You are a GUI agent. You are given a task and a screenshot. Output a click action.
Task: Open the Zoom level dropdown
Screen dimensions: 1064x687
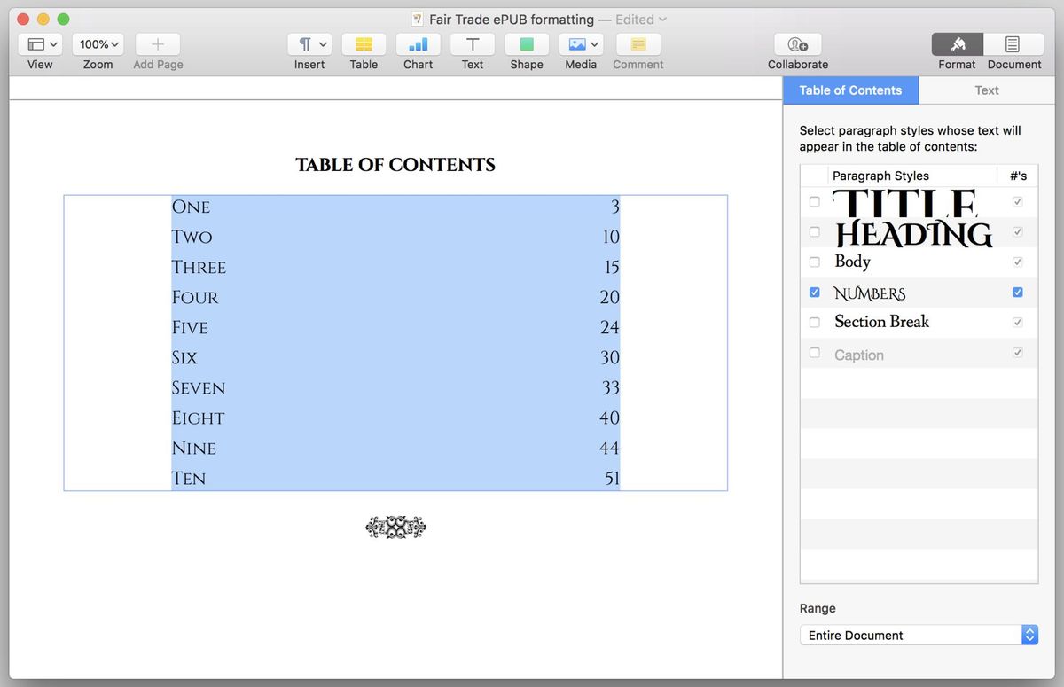tap(98, 43)
